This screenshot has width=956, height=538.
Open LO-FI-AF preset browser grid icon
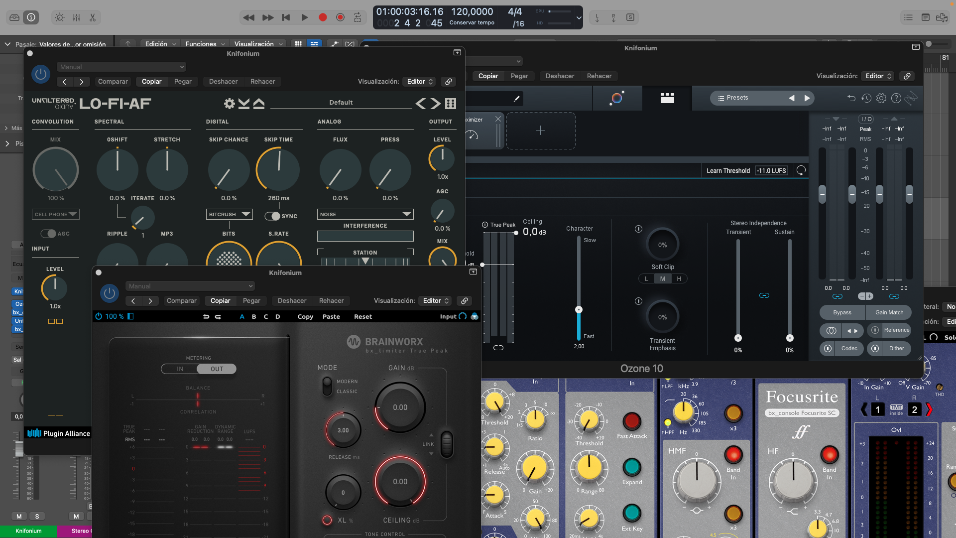450,103
